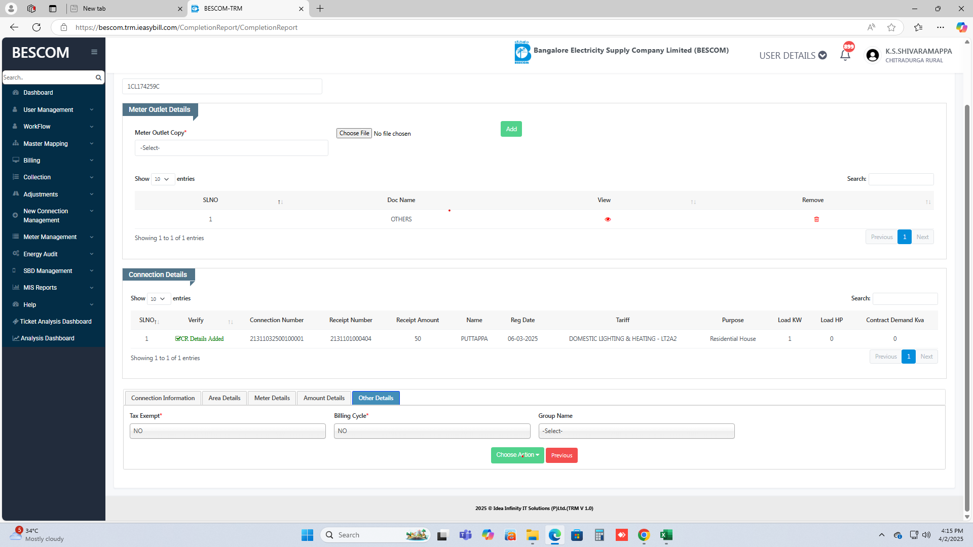Image resolution: width=973 pixels, height=547 pixels.
Task: Open the USER DETAILS dropdown
Action: pyautogui.click(x=793, y=56)
